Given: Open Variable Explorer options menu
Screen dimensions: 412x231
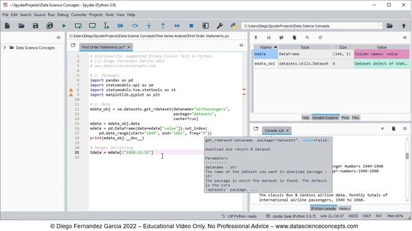Looking at the screenshot, I should pos(405,37).
